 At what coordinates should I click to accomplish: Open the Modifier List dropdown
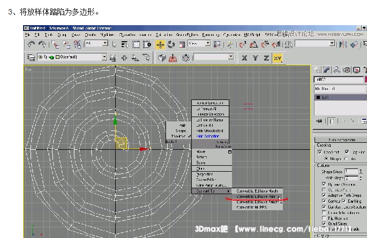341,89
